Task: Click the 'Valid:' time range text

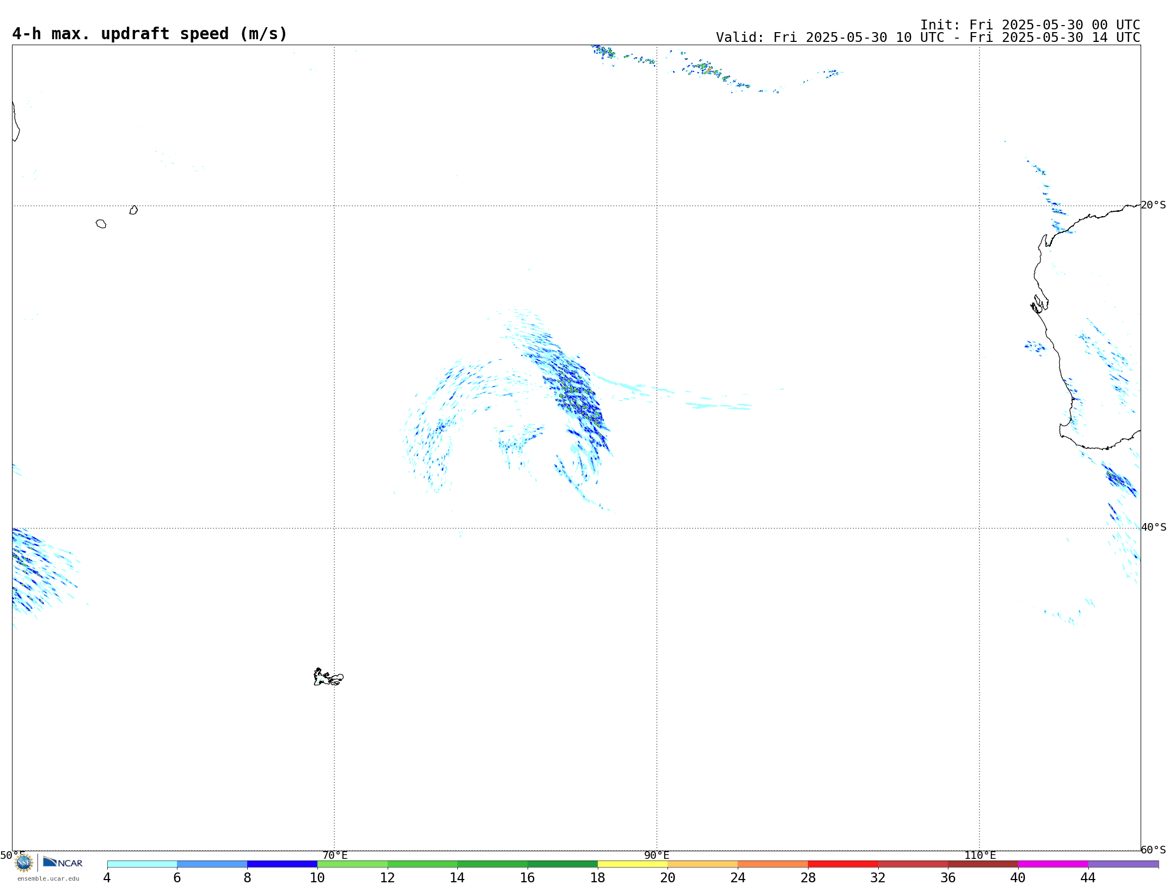Action: (928, 38)
